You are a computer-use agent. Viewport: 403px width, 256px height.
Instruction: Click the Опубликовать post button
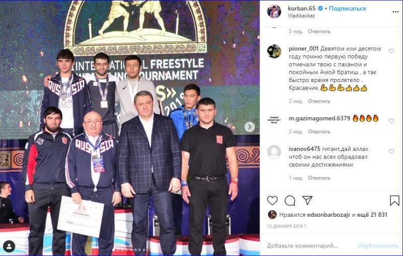click(x=378, y=246)
